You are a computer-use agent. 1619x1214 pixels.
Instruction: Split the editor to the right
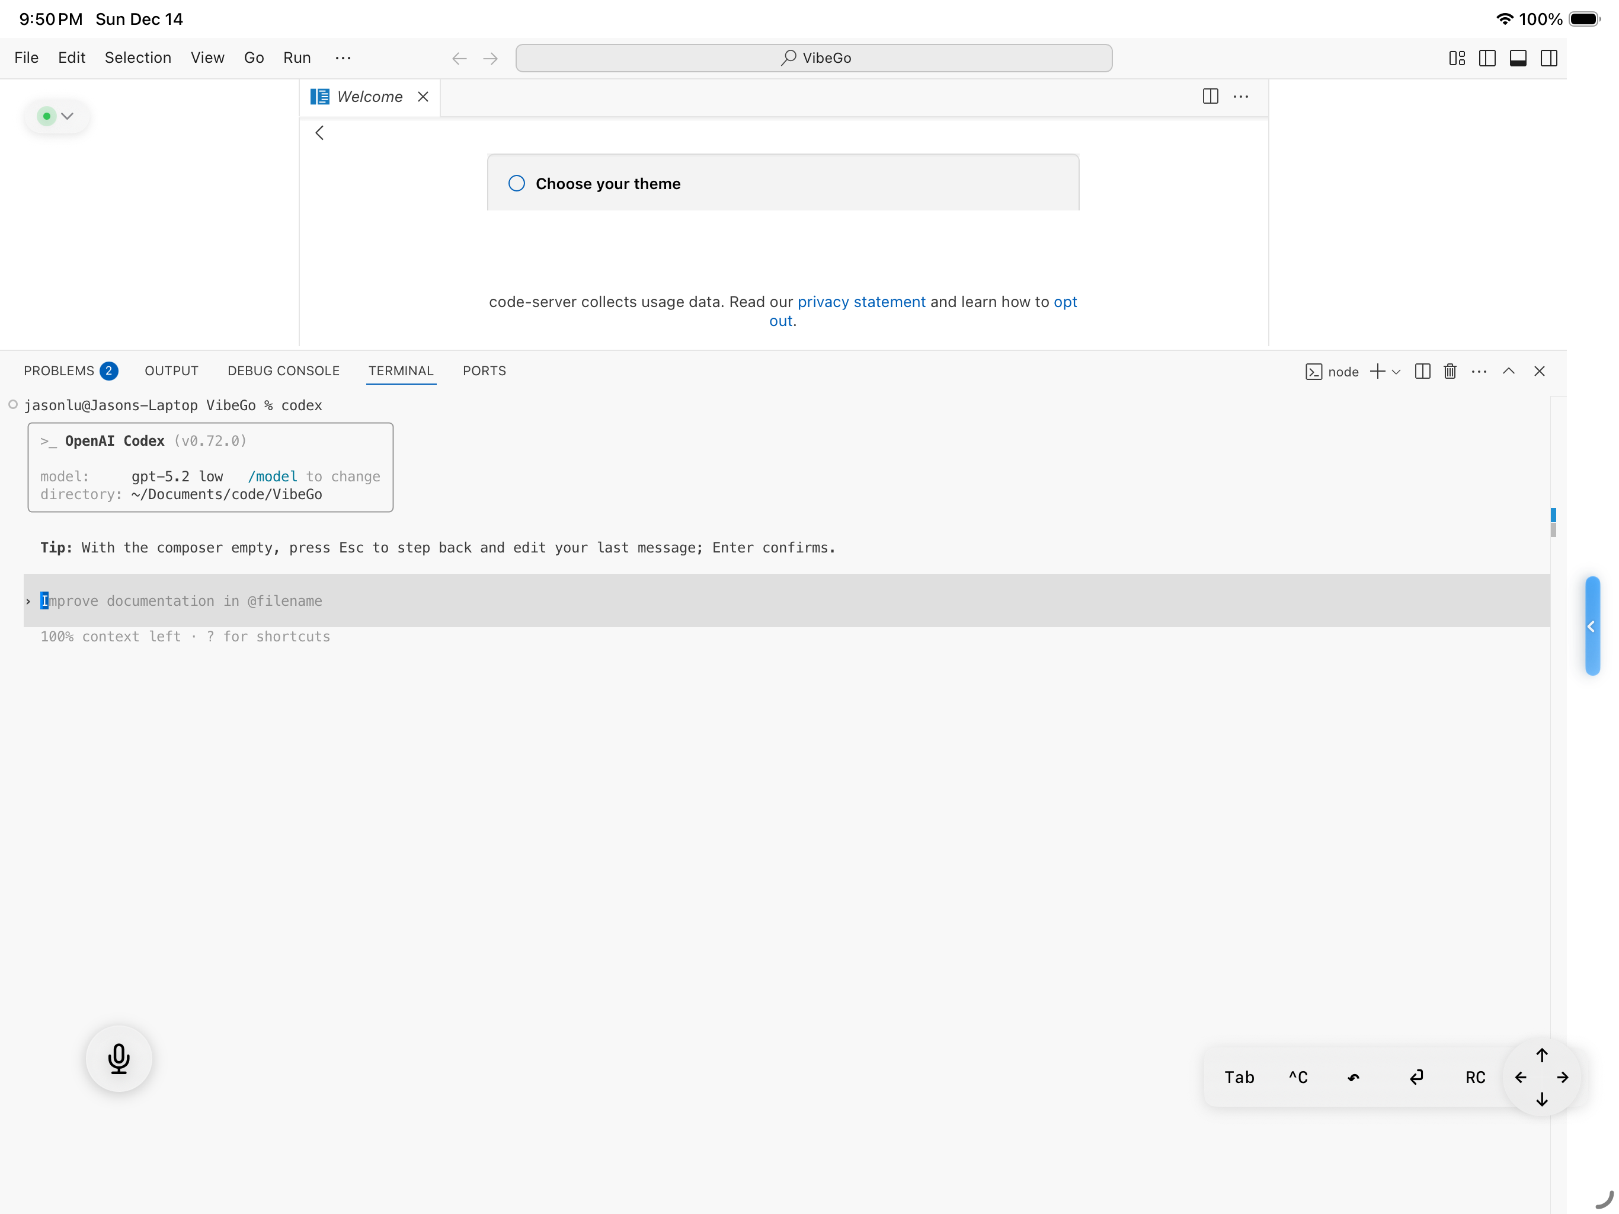click(1210, 97)
